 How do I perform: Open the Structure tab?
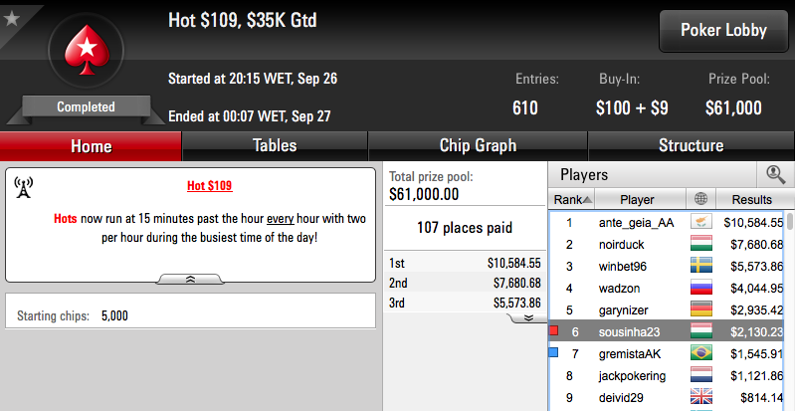pyautogui.click(x=692, y=146)
